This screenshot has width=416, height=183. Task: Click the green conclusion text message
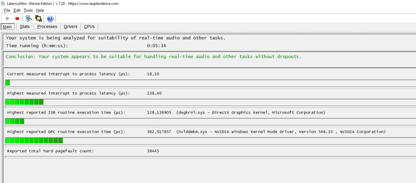tap(153, 57)
